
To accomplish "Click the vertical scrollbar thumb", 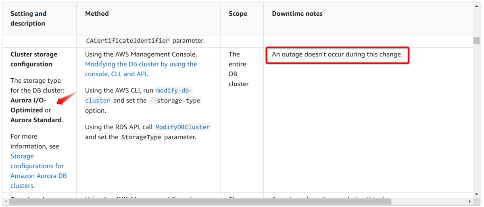I will pyautogui.click(x=477, y=40).
